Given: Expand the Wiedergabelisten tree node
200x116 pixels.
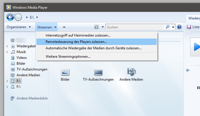Looking at the screenshot, I should tap(7, 46).
